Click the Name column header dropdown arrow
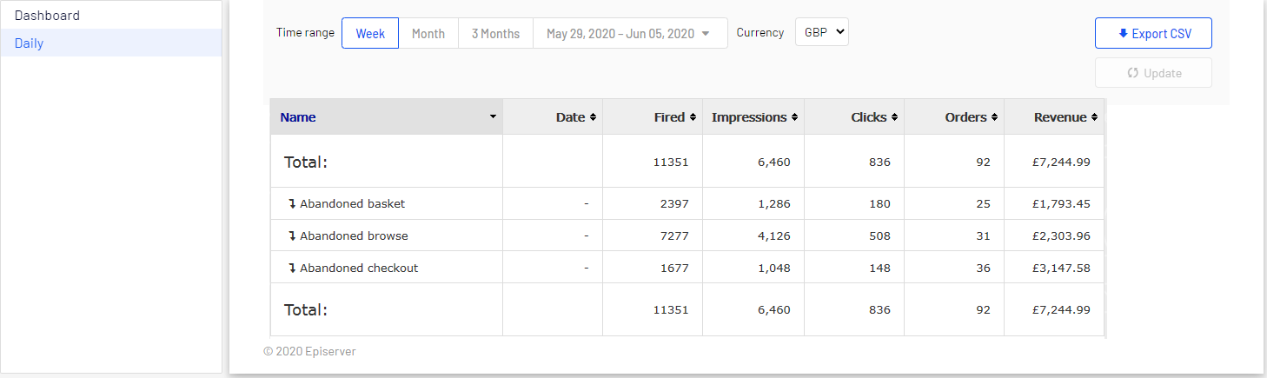This screenshot has width=1267, height=378. [493, 116]
